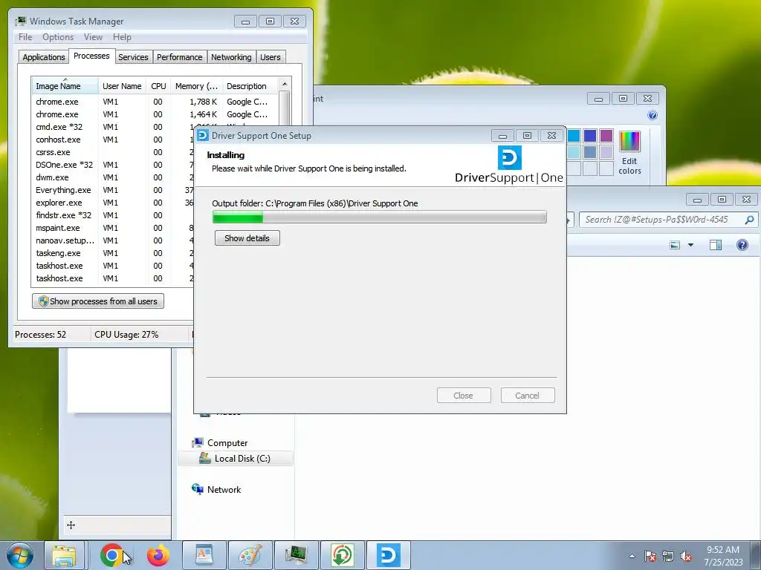The image size is (761, 570).
Task: Select the nanoav.setup process row
Action: (113, 240)
